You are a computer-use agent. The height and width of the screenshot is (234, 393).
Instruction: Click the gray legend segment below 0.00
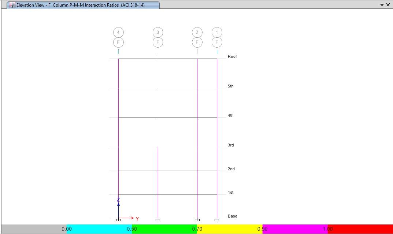point(34,229)
